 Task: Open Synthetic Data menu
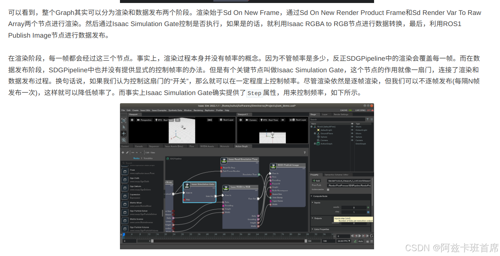pos(175,110)
